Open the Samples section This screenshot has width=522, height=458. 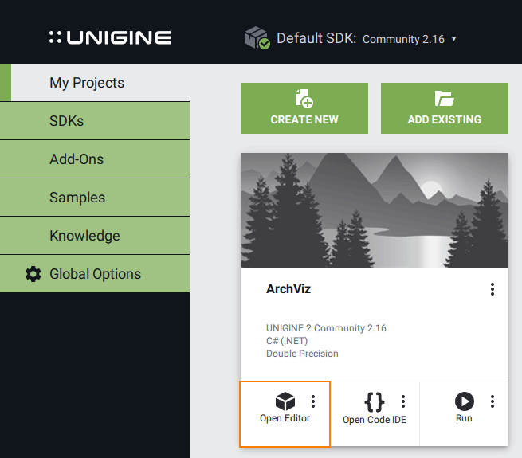[x=77, y=198]
